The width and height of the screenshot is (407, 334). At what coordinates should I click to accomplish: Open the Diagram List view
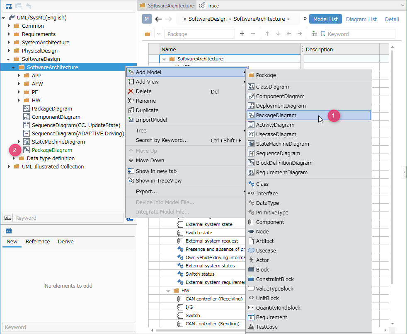click(x=361, y=19)
